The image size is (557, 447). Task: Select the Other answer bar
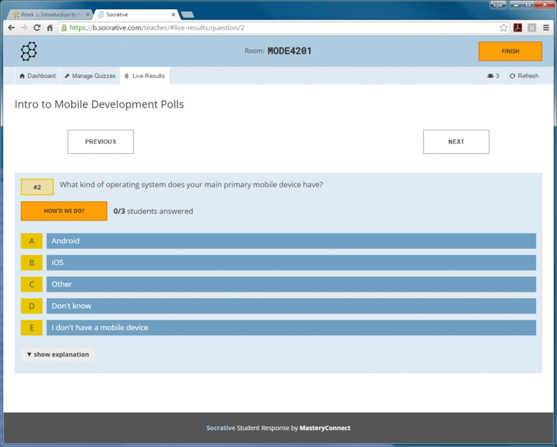292,284
